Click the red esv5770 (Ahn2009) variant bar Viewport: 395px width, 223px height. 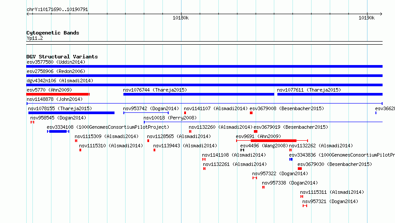click(58, 94)
